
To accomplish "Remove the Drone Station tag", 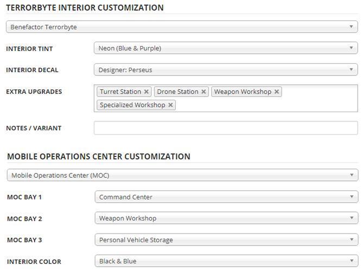I will [x=204, y=92].
